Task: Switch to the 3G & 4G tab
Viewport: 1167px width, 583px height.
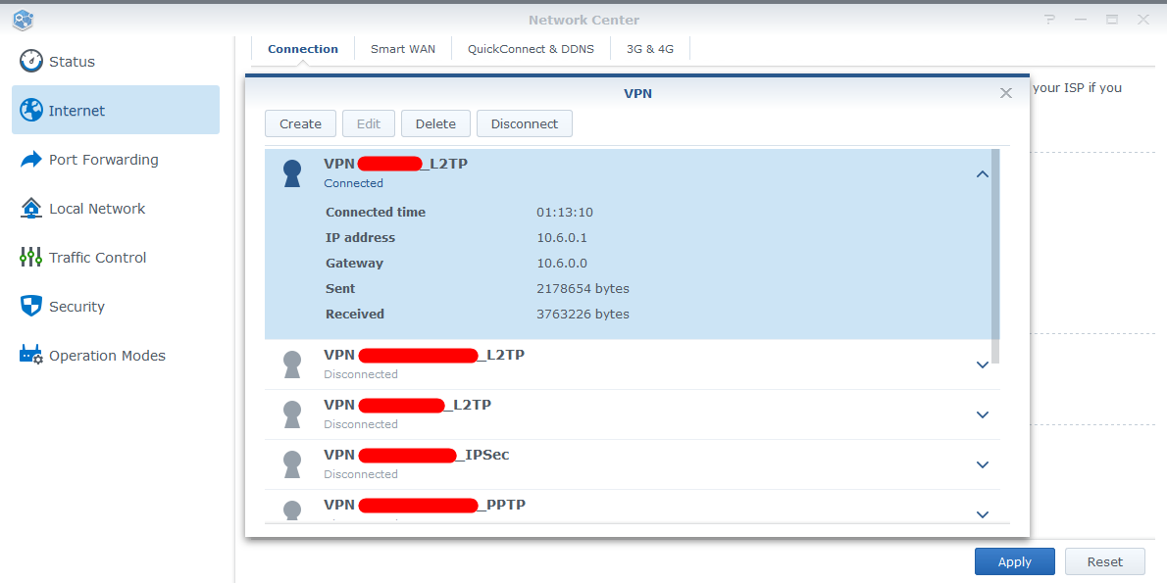Action: tap(649, 48)
